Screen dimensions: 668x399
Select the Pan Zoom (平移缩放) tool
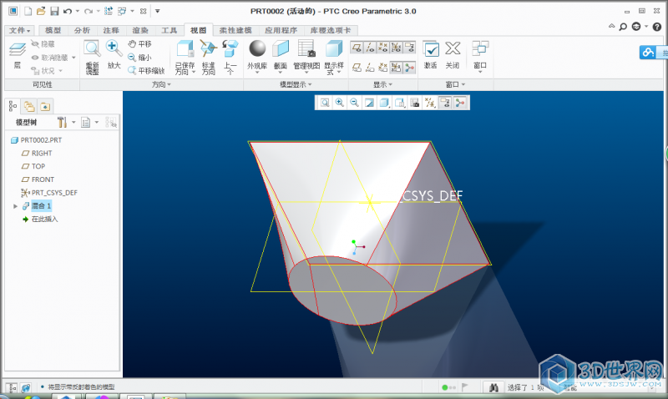coord(146,71)
